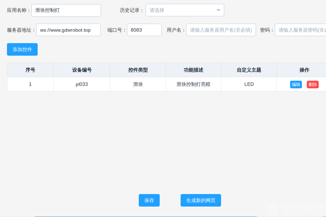Click the 控件类型 column header
The height and width of the screenshot is (217, 326).
tap(137, 70)
